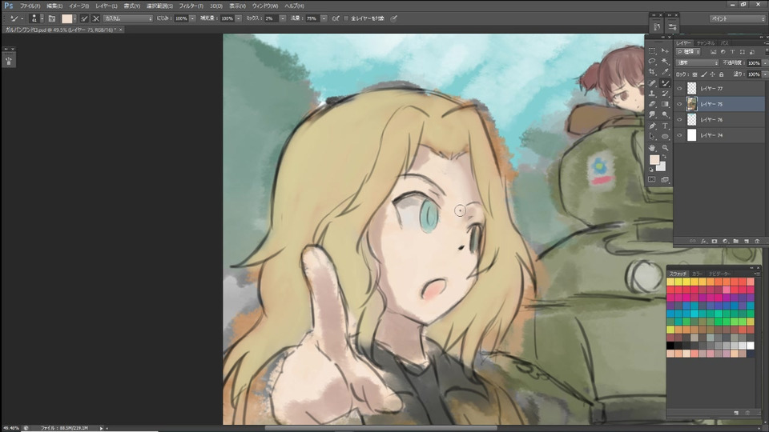Image resolution: width=769 pixels, height=432 pixels.
Task: Delete layer with trash icon
Action: (757, 241)
